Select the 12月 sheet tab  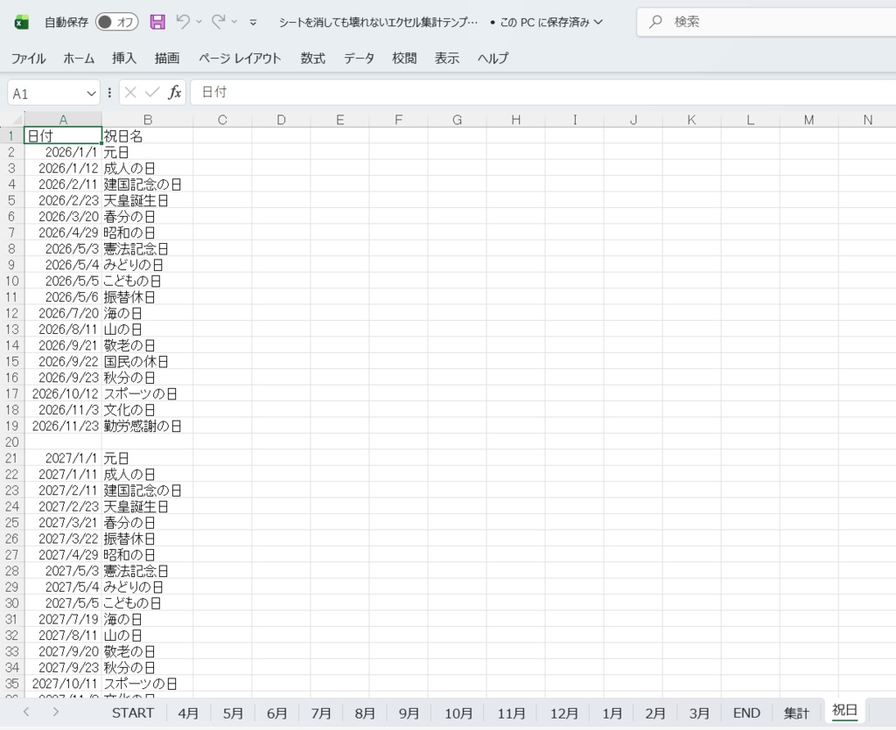click(564, 713)
